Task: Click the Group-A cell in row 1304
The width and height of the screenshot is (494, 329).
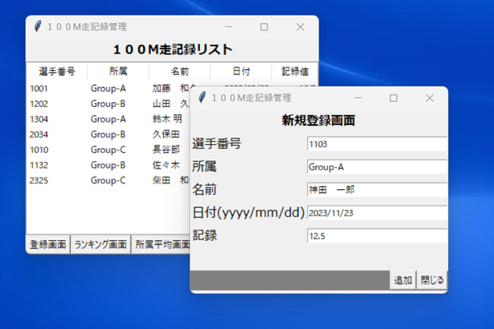Action: pos(108,119)
